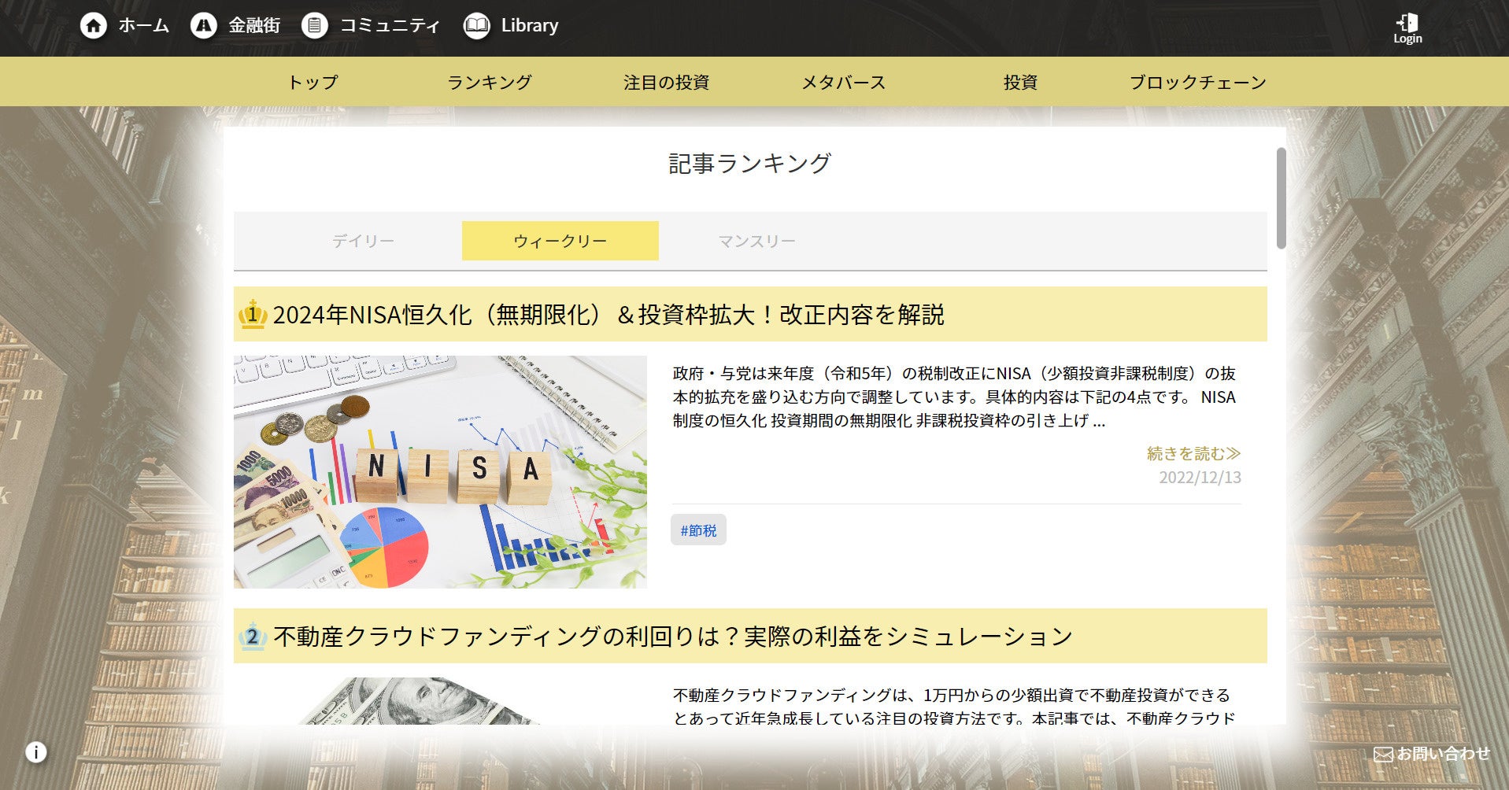Click the NISA article thumbnail image
This screenshot has height=790, width=1509.
(x=440, y=472)
